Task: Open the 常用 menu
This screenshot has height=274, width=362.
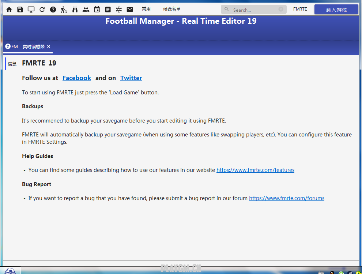Action: 146,9
